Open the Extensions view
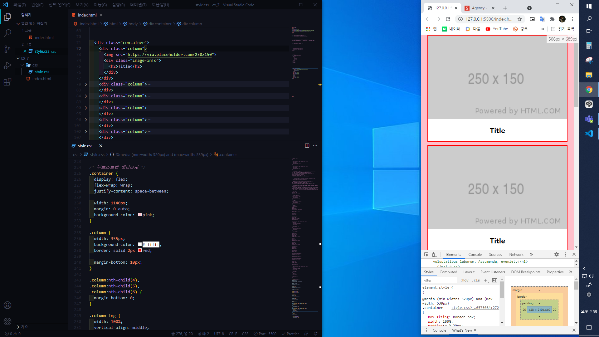The width and height of the screenshot is (599, 337). [x=7, y=82]
